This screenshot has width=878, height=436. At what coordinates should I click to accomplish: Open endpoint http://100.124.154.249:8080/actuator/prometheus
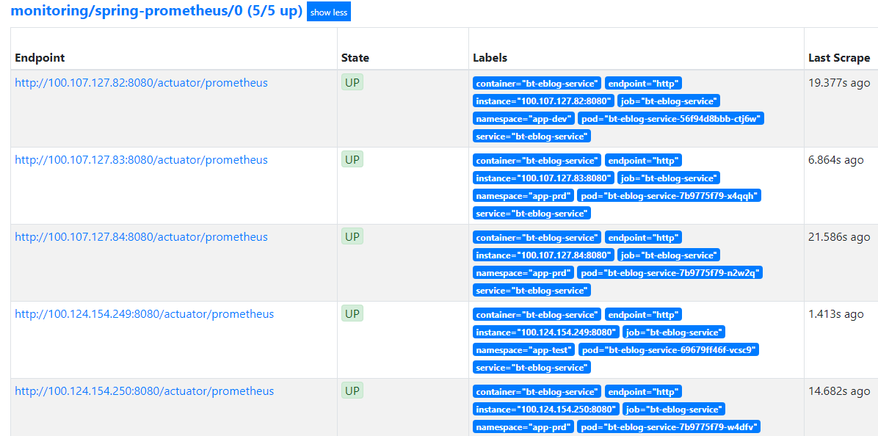click(x=145, y=314)
